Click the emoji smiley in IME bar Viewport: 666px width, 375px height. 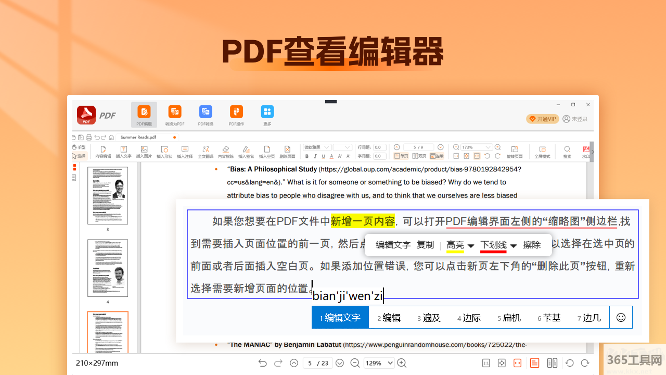point(621,318)
